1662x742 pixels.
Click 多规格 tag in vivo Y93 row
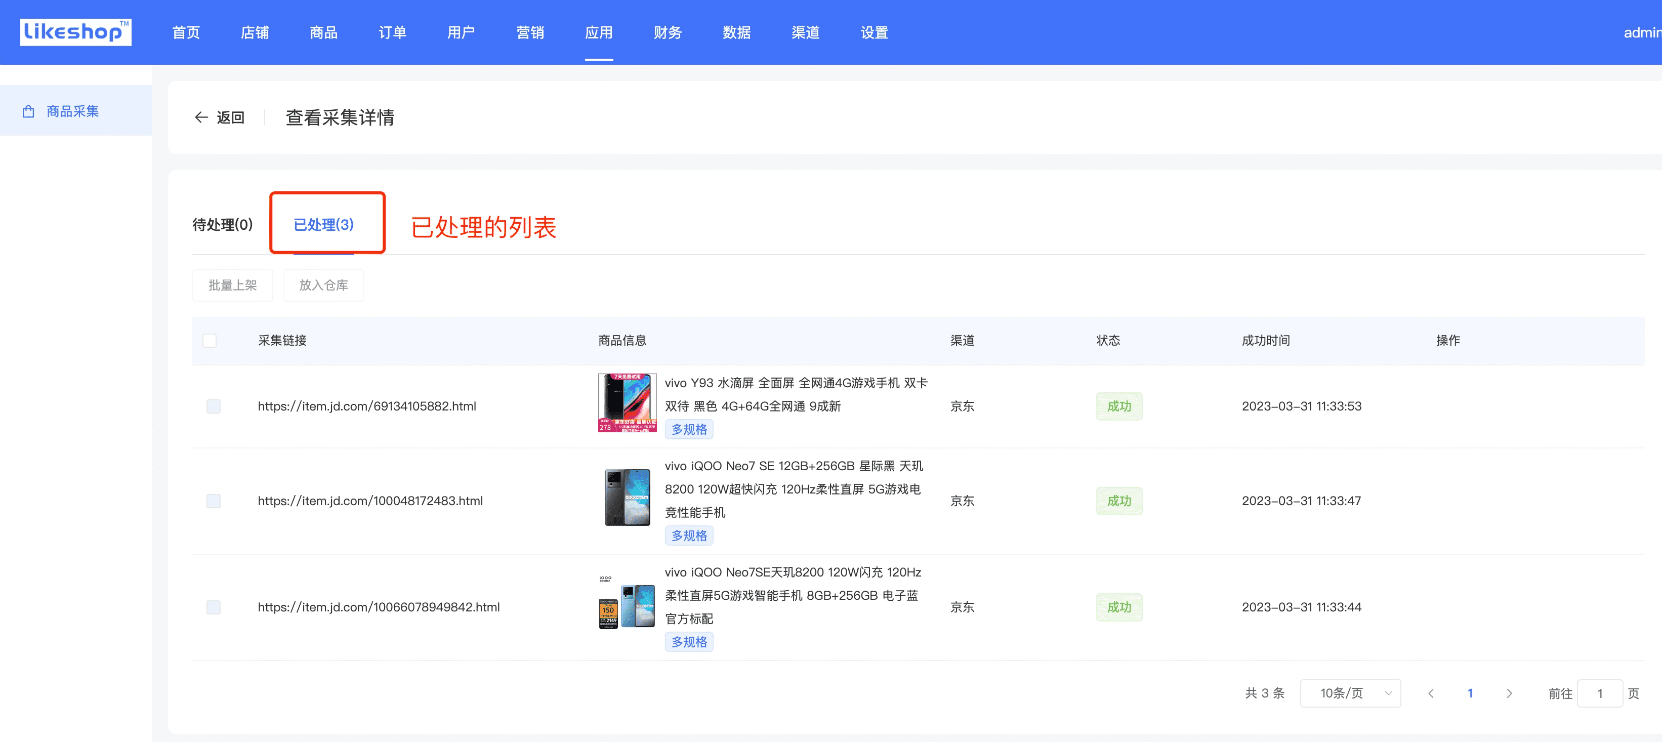click(x=689, y=430)
